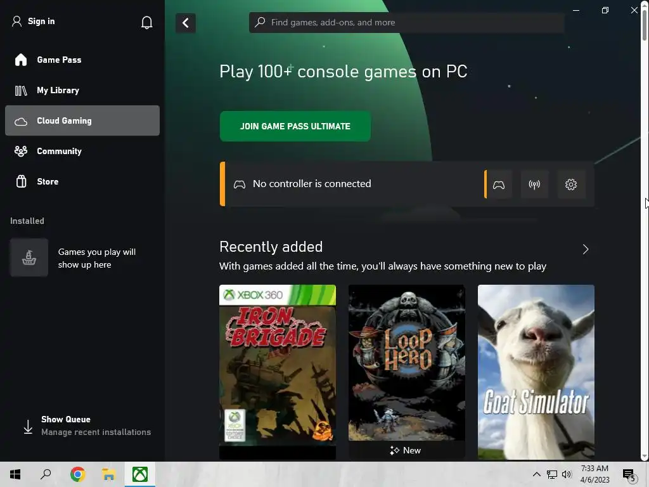
Task: Open network connection status icon
Action: pos(534,185)
